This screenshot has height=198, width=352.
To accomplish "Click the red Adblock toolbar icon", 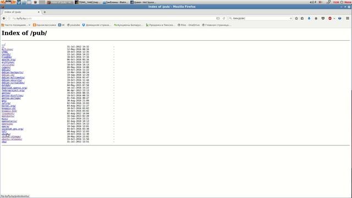I will point(330,18).
